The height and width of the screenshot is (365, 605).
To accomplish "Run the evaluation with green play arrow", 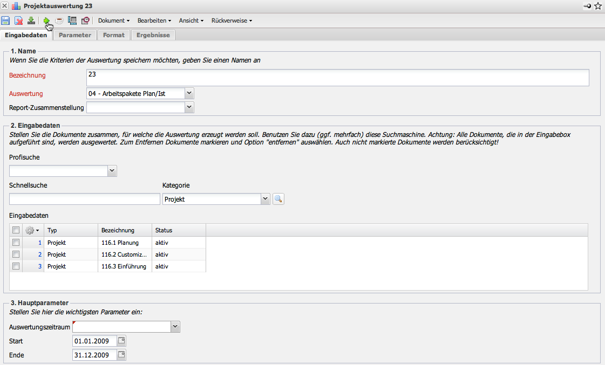I will point(47,20).
